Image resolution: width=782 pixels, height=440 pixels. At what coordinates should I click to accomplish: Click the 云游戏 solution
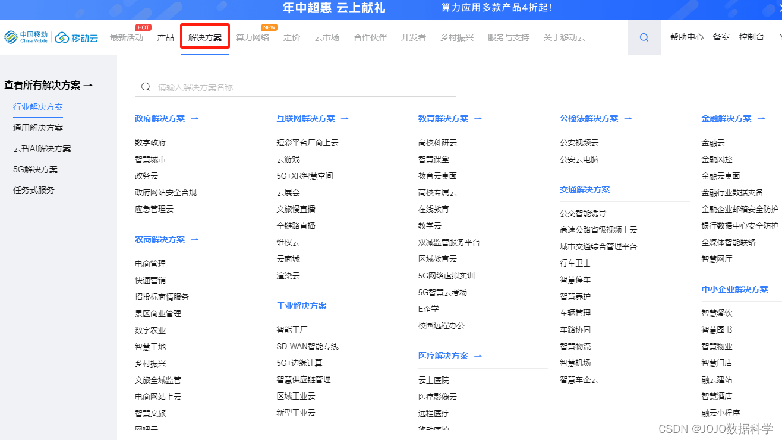click(288, 160)
